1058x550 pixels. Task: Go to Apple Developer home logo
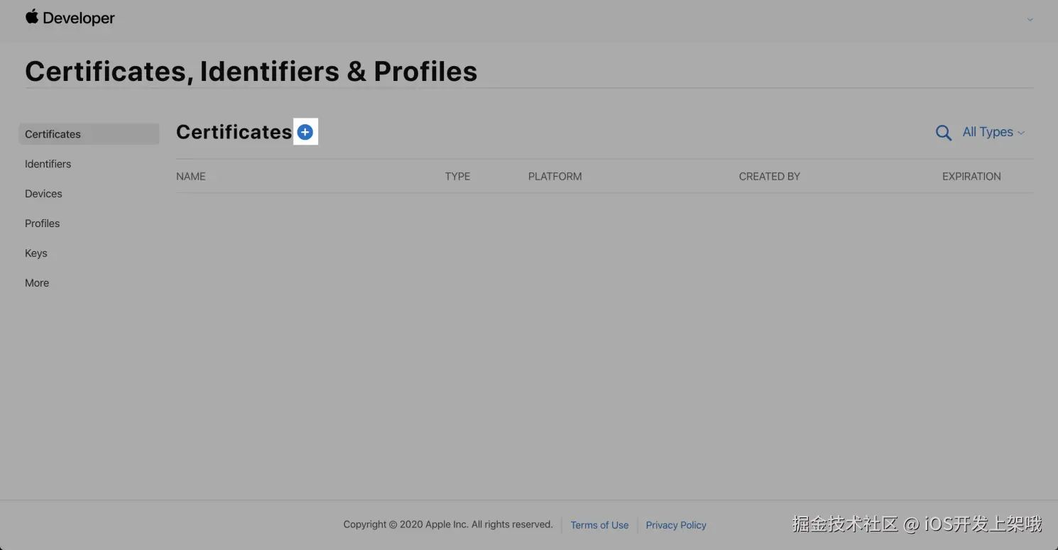(x=70, y=18)
